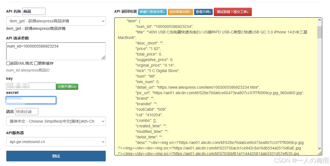Open the api-gw.onebound.cn server dropdown
The image size is (330, 166).
click(x=56, y=142)
